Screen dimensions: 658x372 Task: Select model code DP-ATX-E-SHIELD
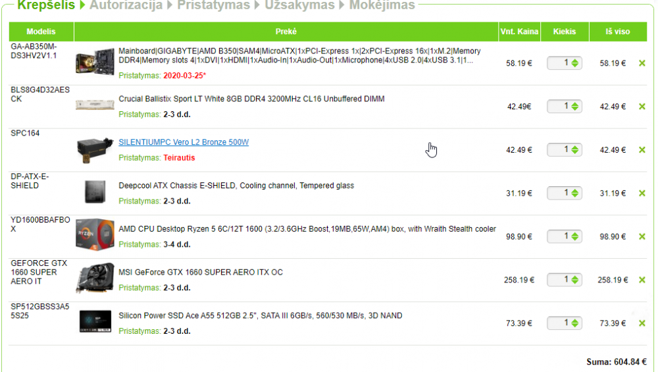pyautogui.click(x=30, y=181)
